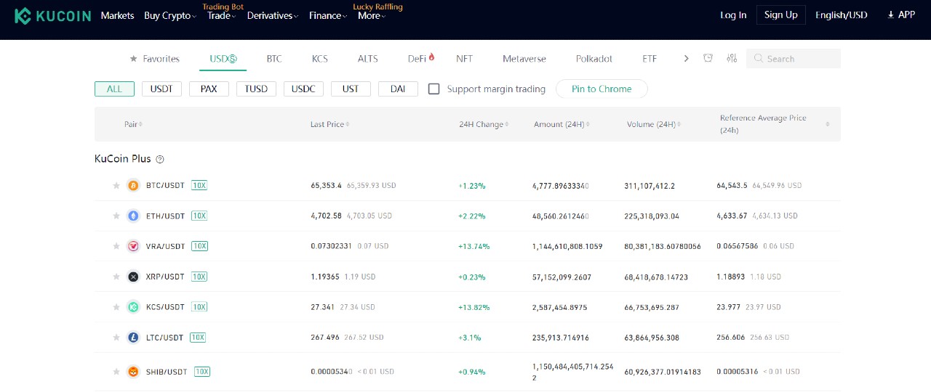Switch to the KCS market tab
This screenshot has height=392, width=931.
[320, 59]
